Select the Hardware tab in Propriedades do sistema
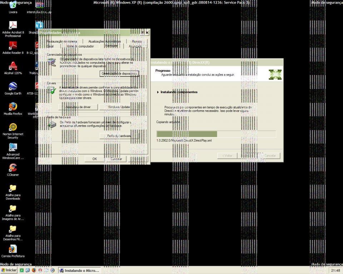This screenshot has height=274, width=343. (x=111, y=46)
